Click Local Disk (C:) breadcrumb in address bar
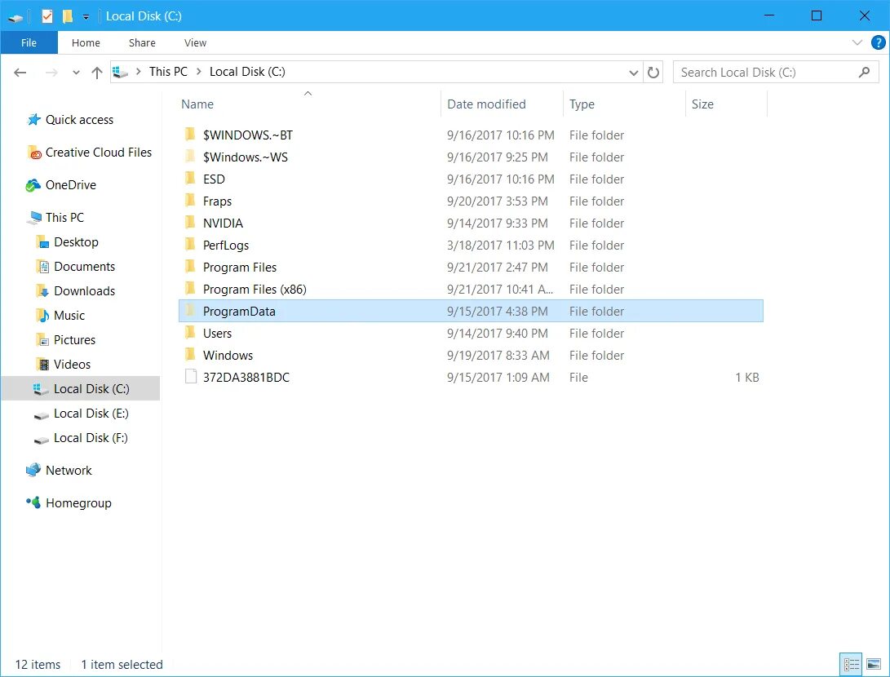The width and height of the screenshot is (890, 677). 247,72
